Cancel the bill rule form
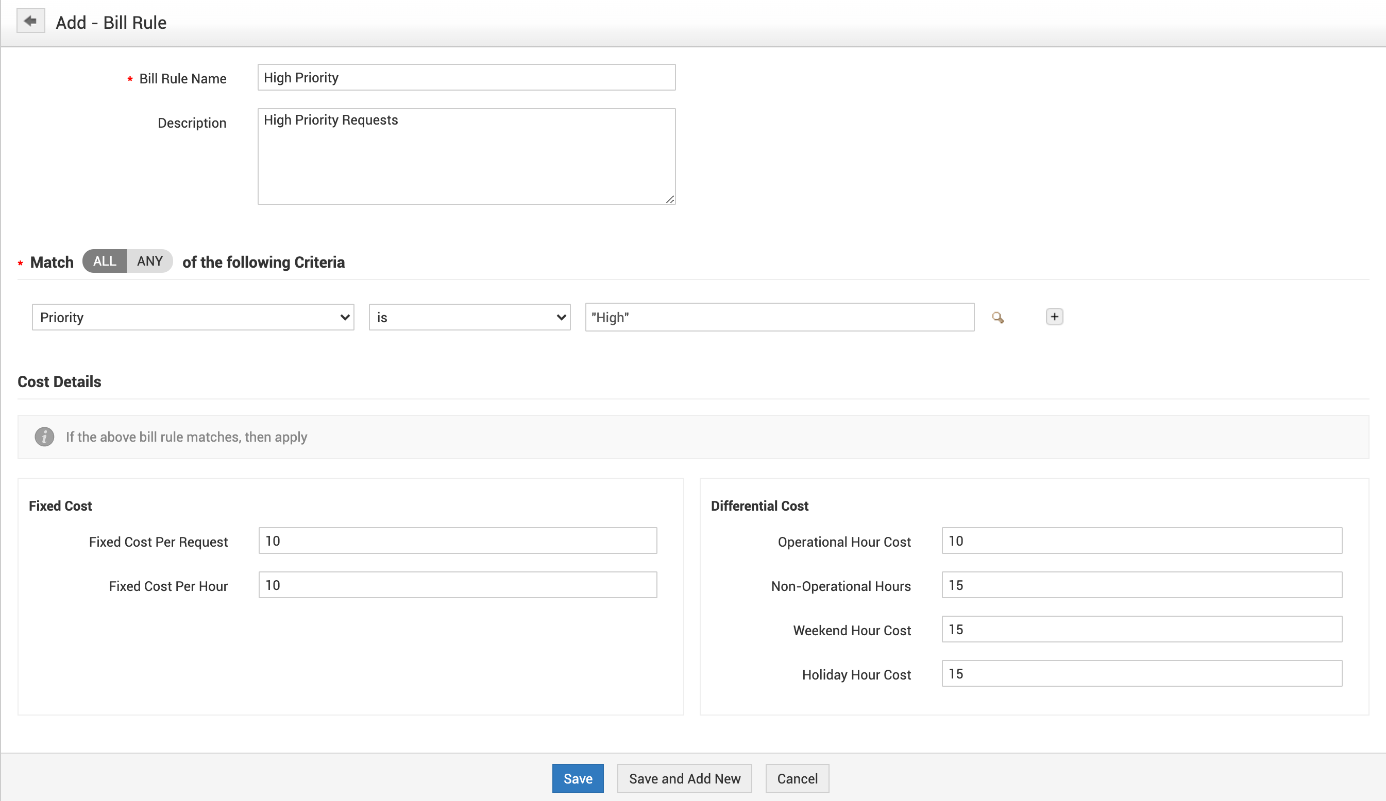The height and width of the screenshot is (801, 1386). point(797,778)
